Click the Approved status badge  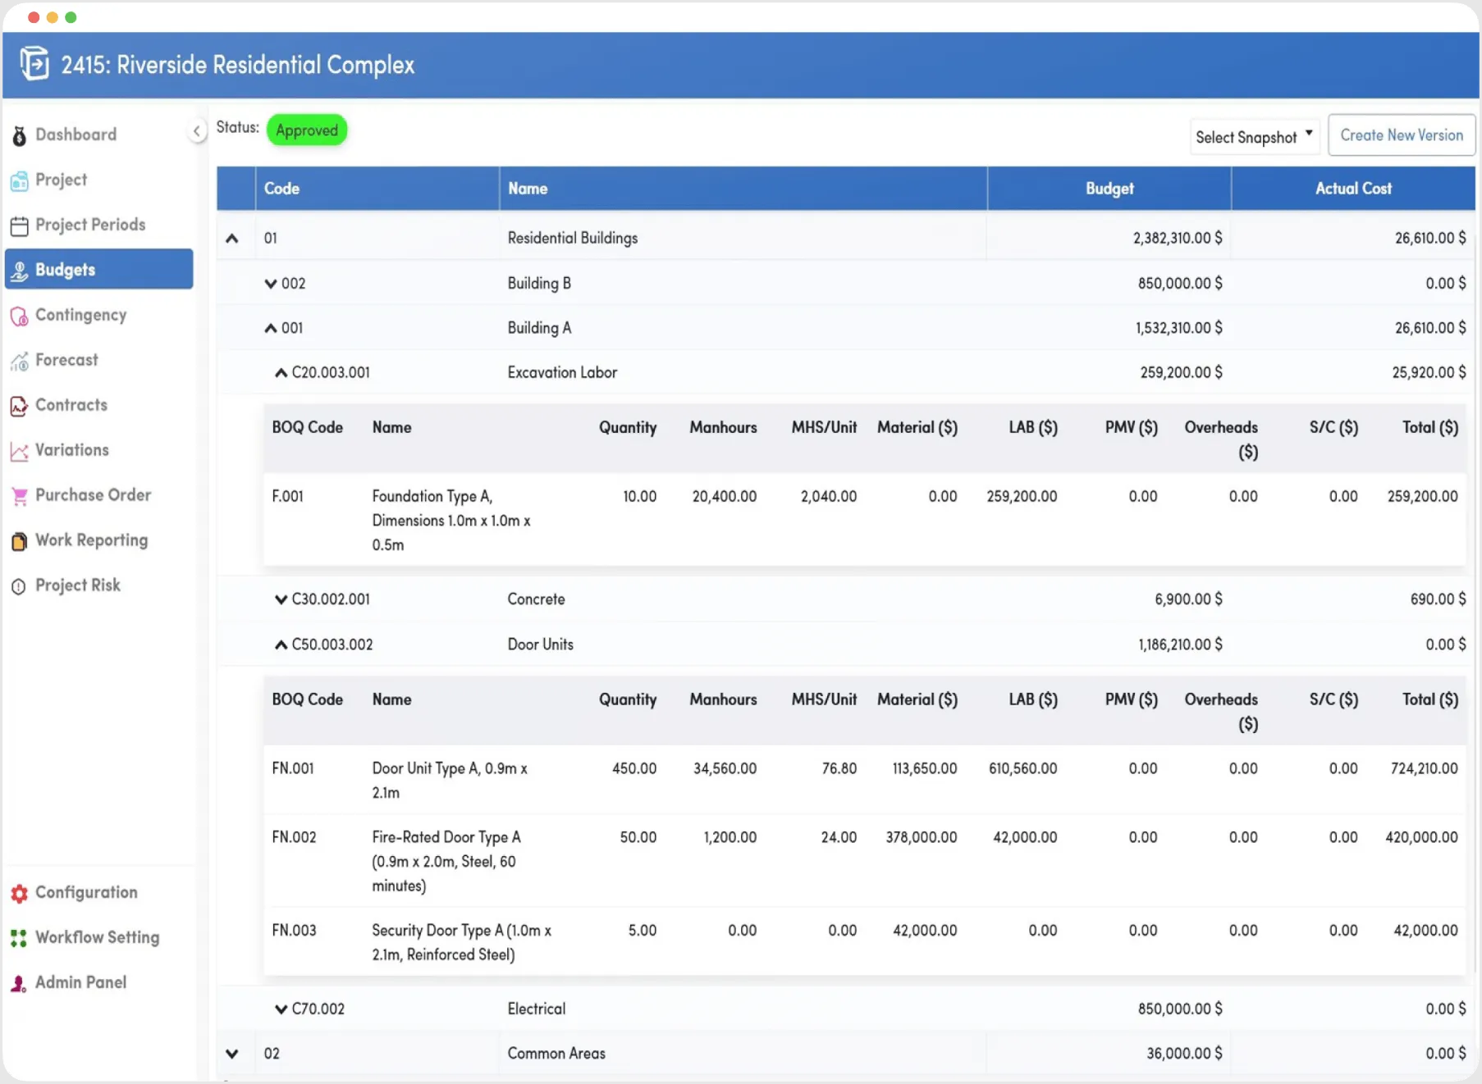[x=307, y=130]
